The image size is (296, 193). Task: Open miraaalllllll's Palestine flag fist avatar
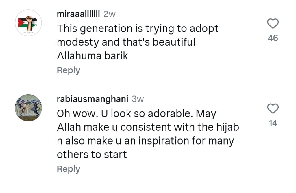click(28, 23)
